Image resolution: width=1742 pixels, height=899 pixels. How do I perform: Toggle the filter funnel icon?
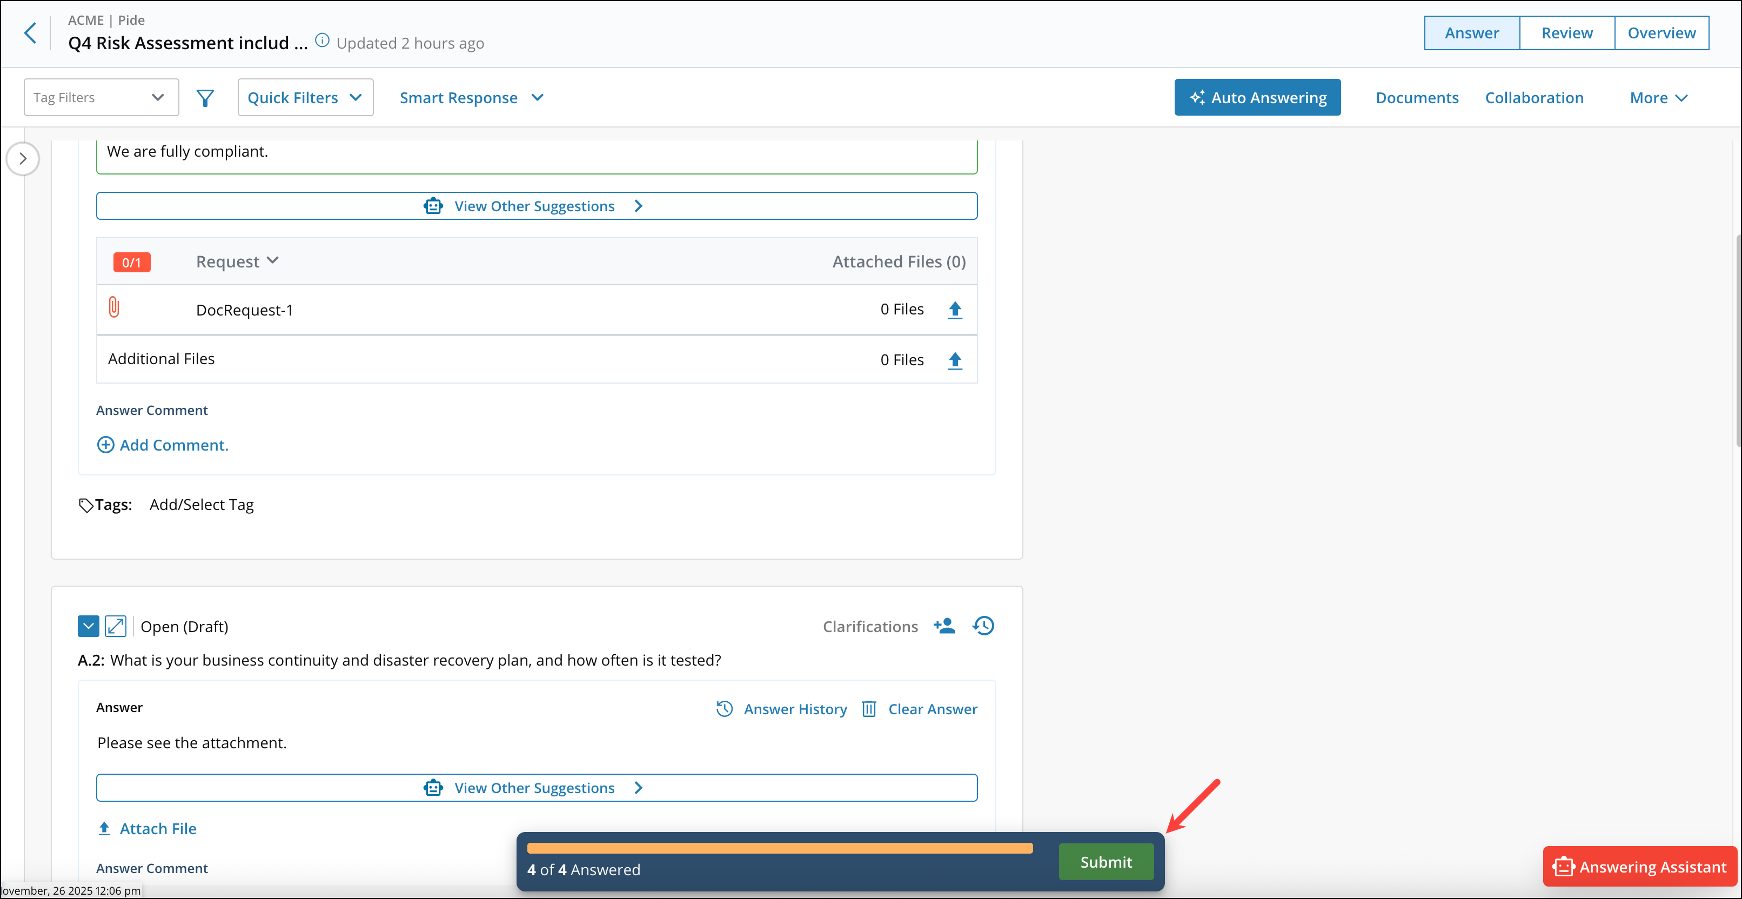[x=205, y=97]
